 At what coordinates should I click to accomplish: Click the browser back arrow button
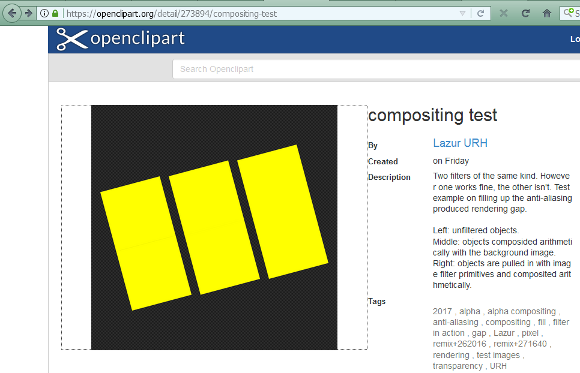point(11,13)
